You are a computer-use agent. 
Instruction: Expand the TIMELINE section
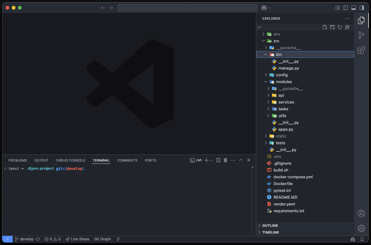coord(305,232)
